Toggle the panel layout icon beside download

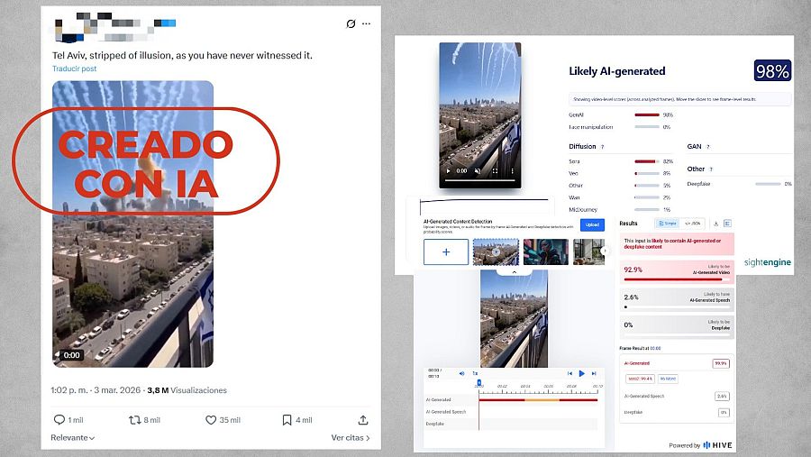(x=727, y=224)
